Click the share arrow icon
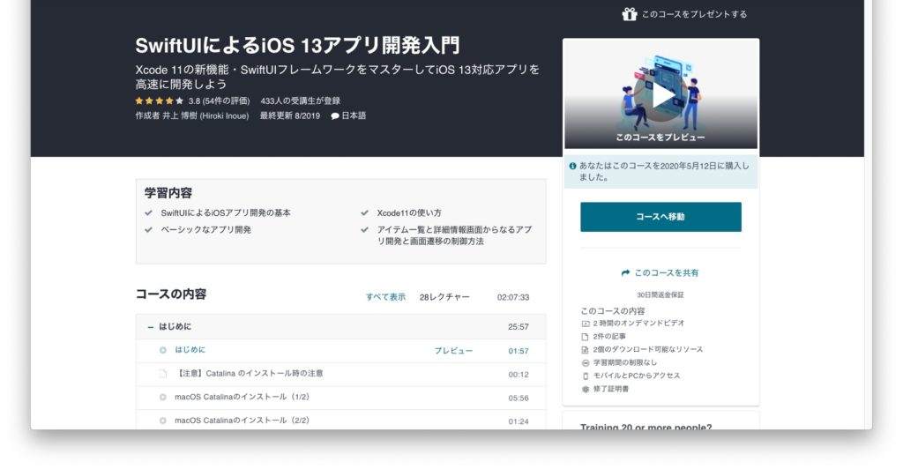903x469 pixels. (x=625, y=272)
